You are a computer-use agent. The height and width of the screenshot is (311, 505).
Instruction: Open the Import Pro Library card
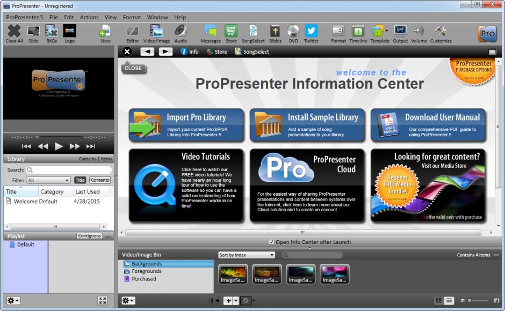tap(186, 125)
